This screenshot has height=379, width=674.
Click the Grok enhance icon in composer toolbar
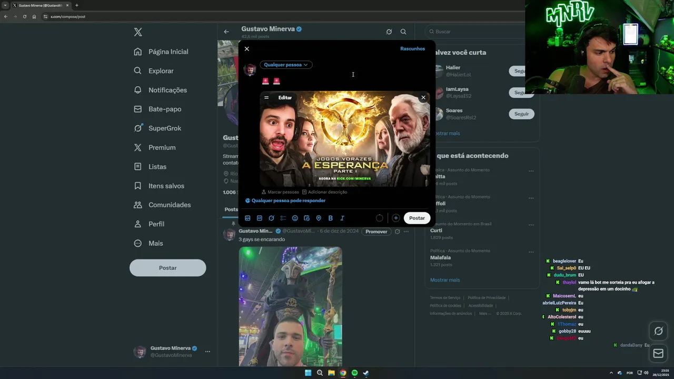(271, 218)
